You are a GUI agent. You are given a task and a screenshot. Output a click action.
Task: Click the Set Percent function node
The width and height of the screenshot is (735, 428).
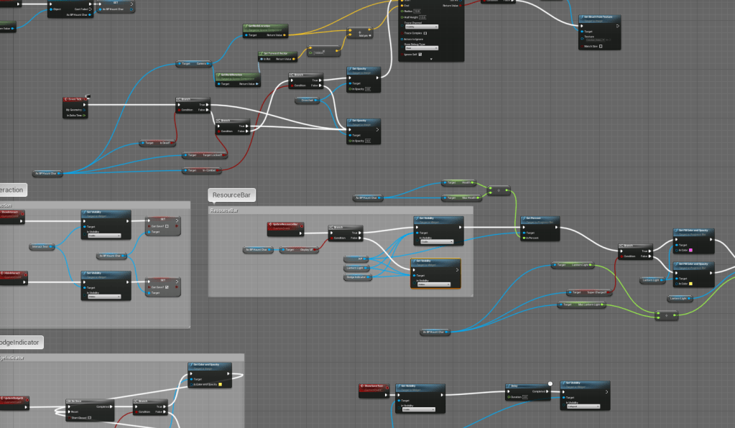click(x=539, y=218)
